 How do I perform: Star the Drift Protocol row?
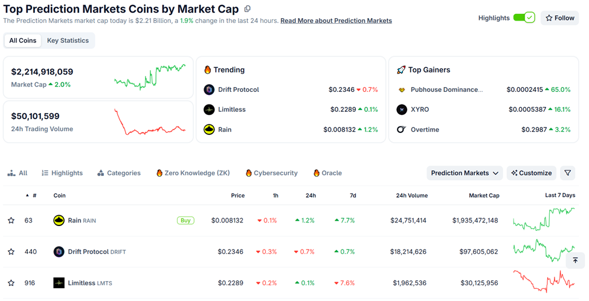pyautogui.click(x=11, y=251)
